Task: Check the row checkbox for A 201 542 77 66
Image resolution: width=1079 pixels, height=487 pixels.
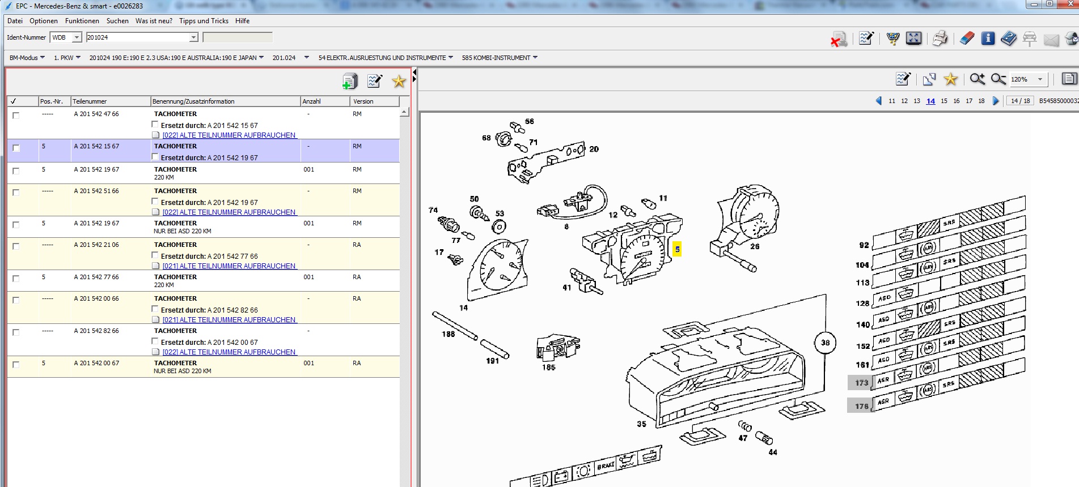Action: [16, 279]
